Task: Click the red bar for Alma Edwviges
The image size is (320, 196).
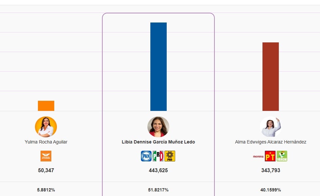Action: 270,77
